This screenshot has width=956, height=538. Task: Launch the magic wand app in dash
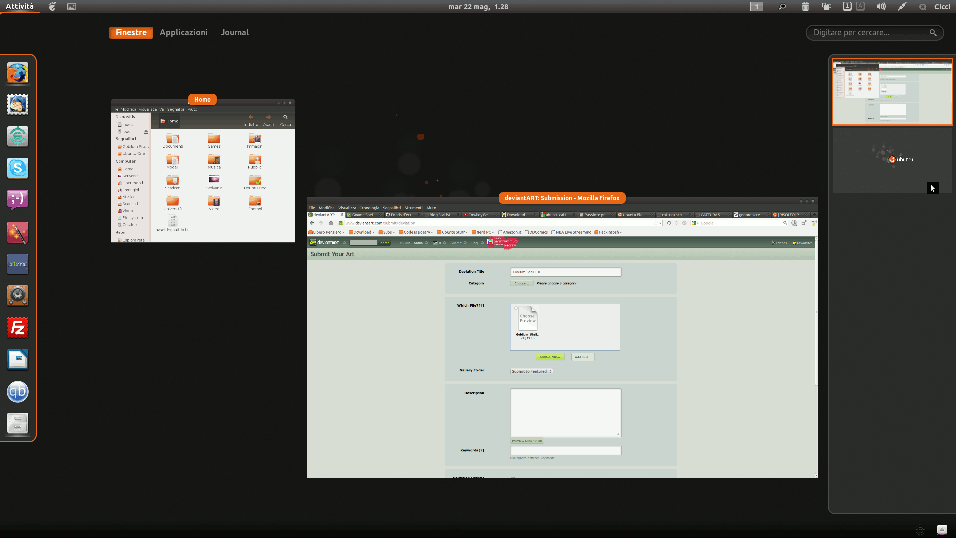pos(18,232)
